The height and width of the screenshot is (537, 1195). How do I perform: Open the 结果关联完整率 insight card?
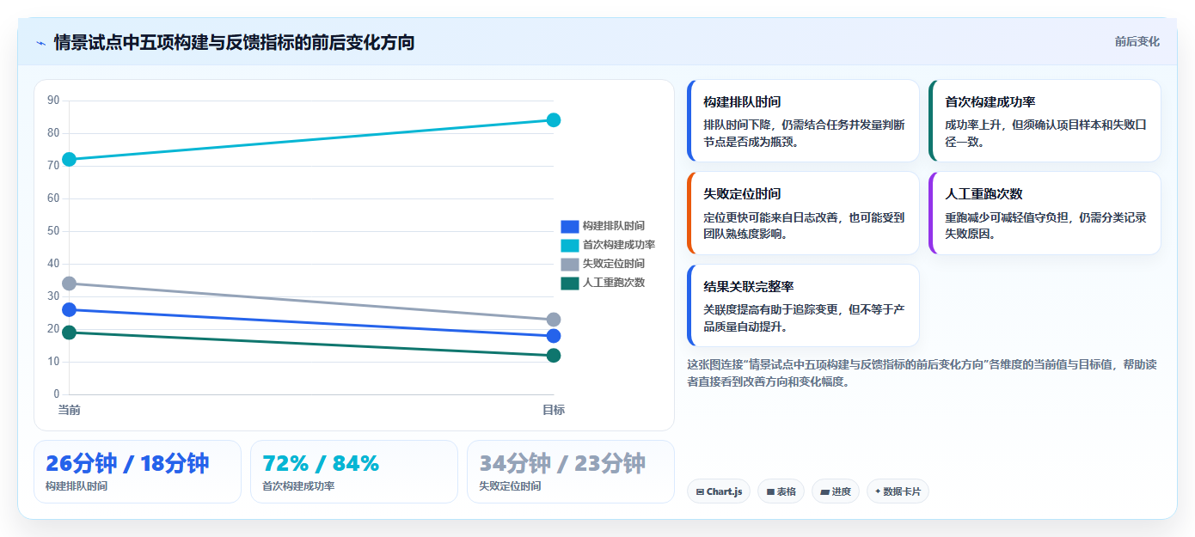tap(803, 305)
